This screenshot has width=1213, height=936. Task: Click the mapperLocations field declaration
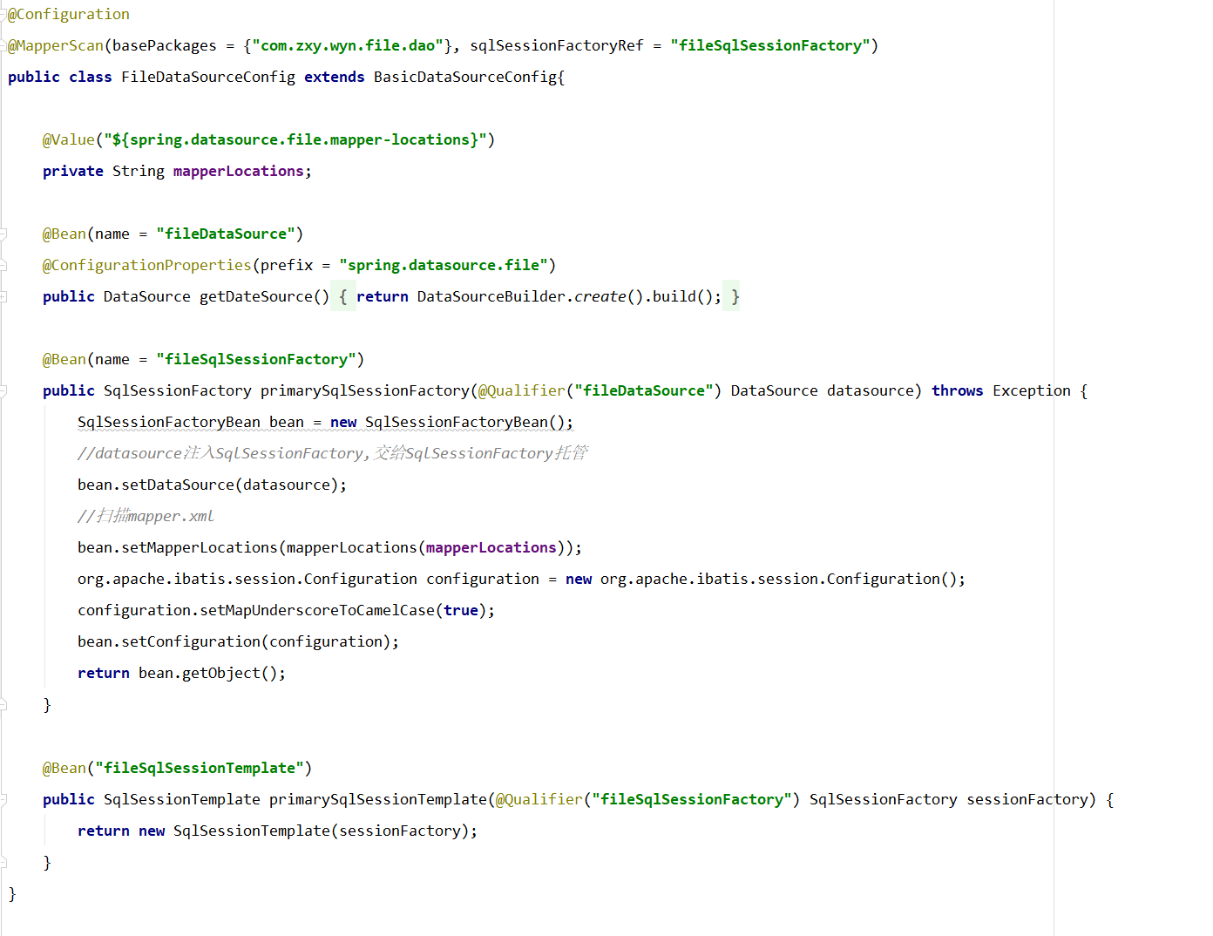pos(239,171)
